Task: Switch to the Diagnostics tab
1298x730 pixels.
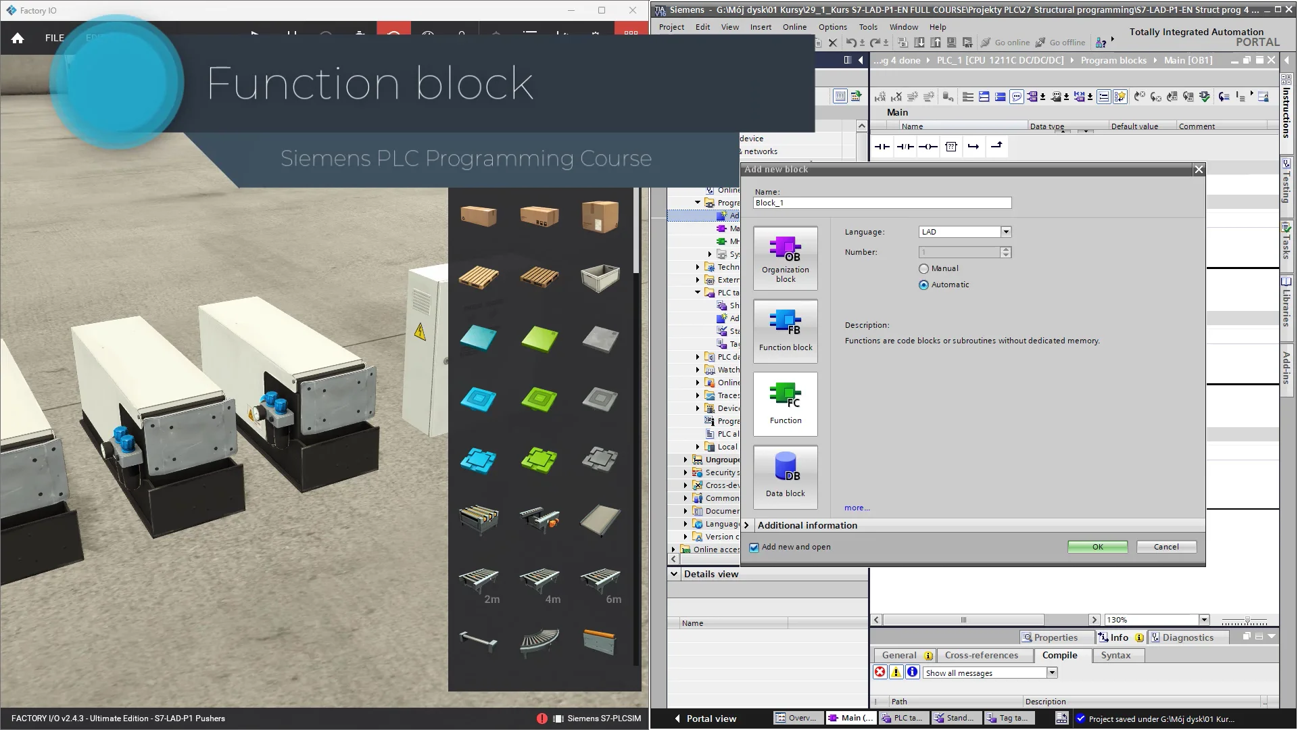Action: [x=1187, y=637]
